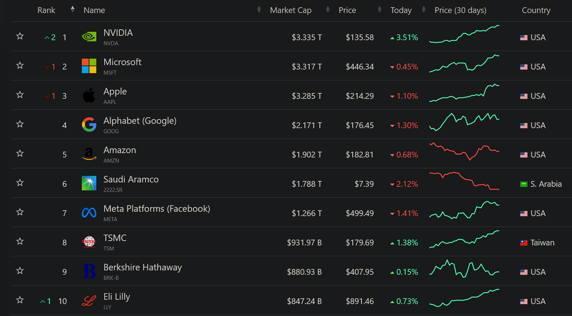Click USA flag in Eli Lilly row

[524, 302]
